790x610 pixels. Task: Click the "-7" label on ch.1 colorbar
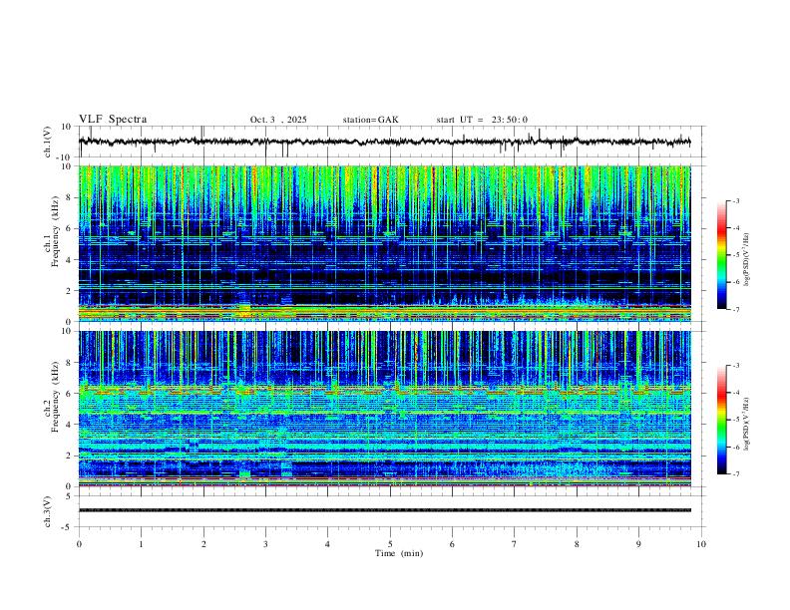pyautogui.click(x=736, y=309)
